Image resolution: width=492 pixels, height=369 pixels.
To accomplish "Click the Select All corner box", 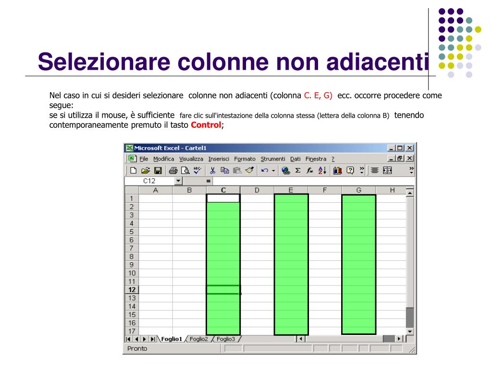I will (132, 190).
